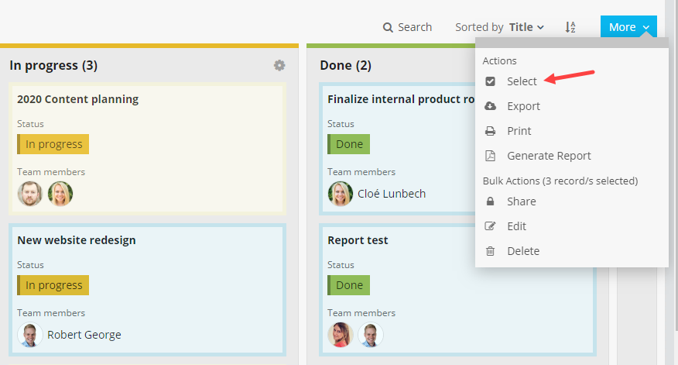Click the Export cloud download icon
Viewport: 678px width, 365px height.
[x=490, y=106]
